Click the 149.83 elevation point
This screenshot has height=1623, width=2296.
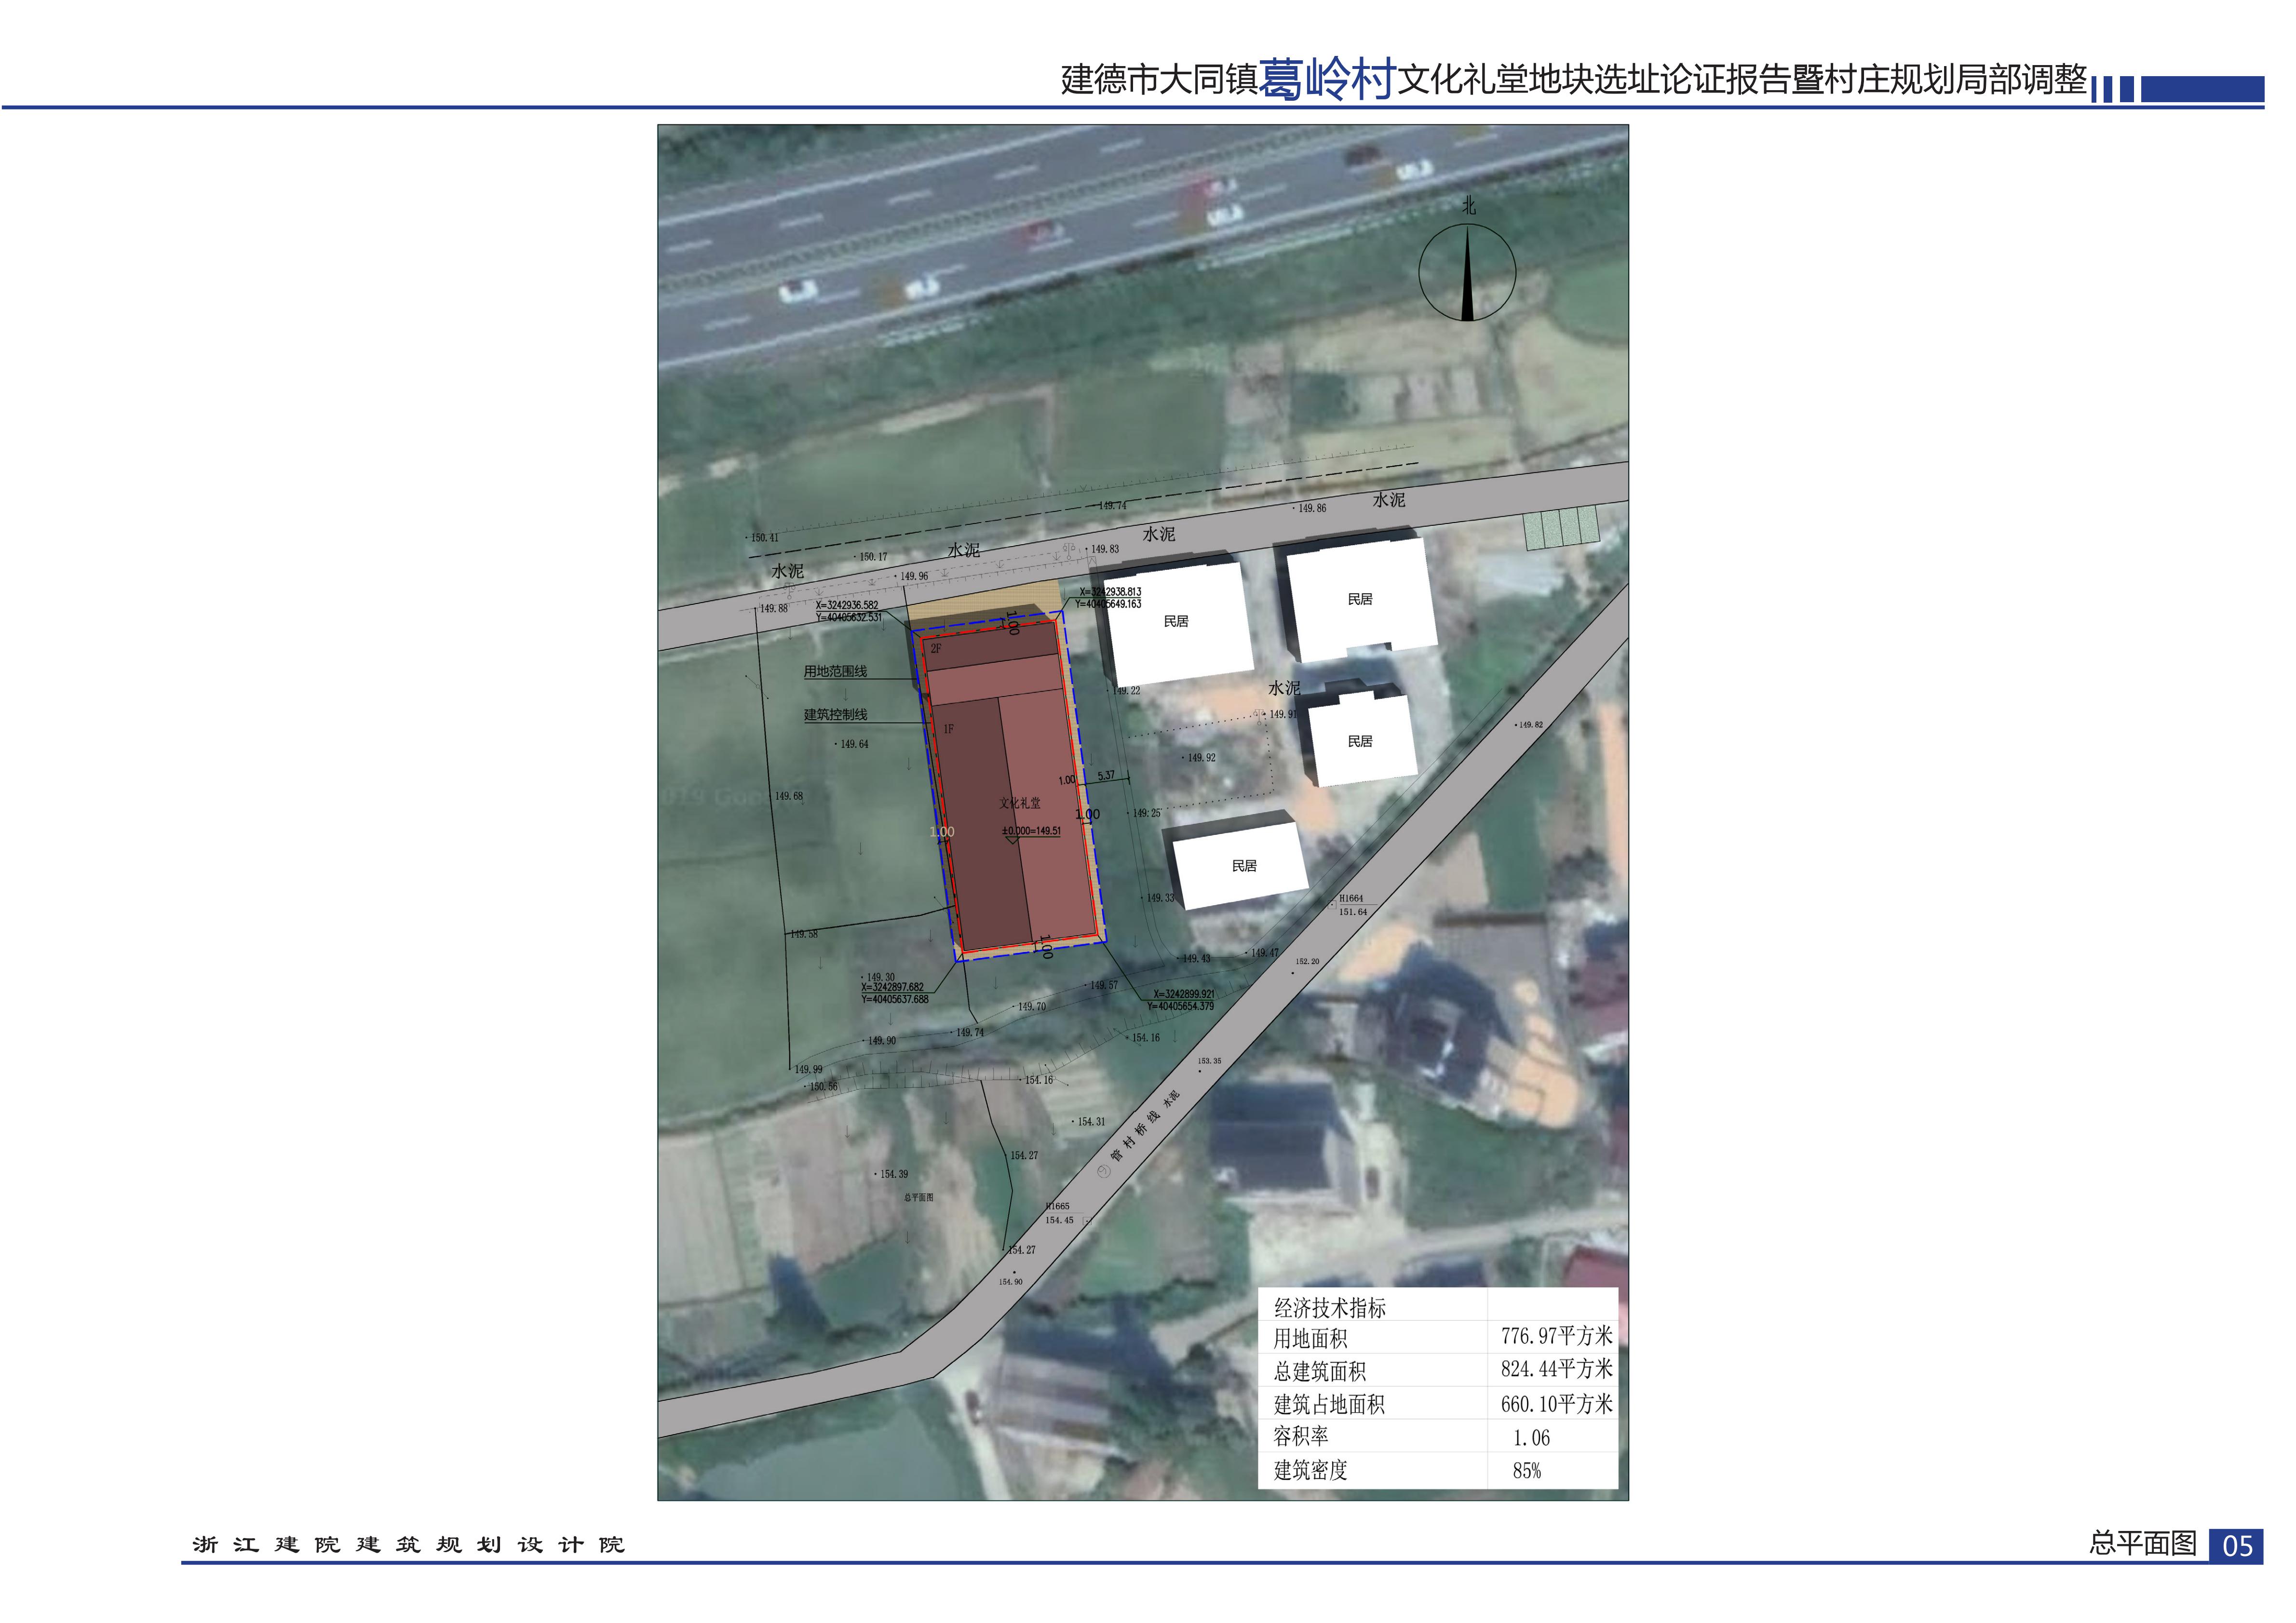[1104, 549]
